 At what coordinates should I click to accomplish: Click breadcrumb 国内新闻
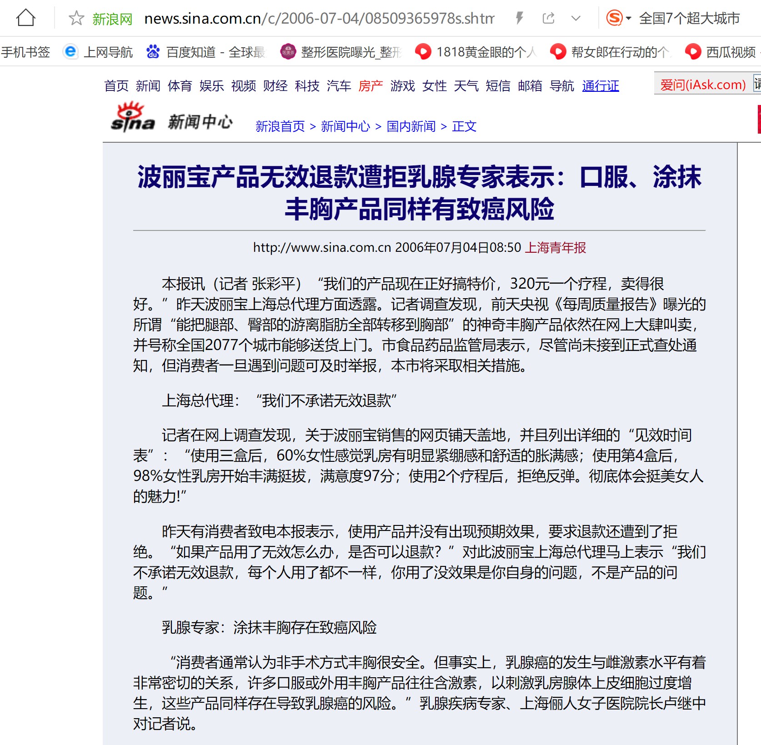pos(411,126)
